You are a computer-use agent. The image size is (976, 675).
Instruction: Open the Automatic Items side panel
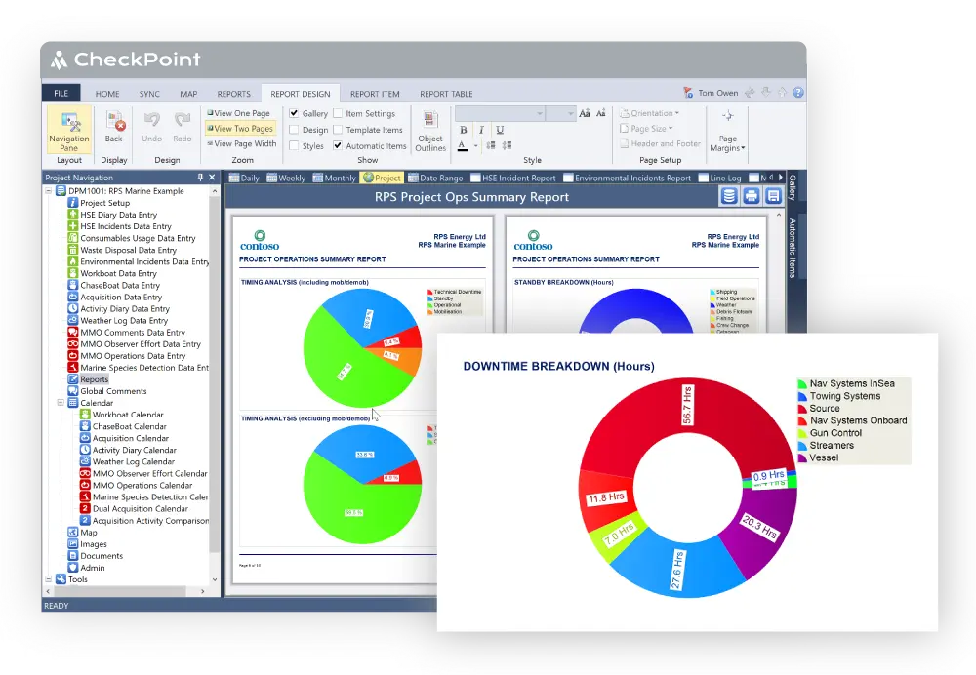point(793,248)
